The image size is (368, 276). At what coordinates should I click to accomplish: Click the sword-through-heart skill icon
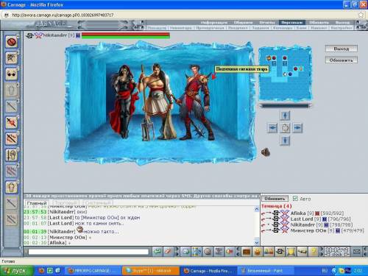coord(11,122)
